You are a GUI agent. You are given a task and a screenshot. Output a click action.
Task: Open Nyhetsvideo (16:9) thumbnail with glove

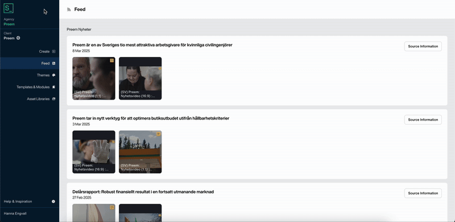coord(94,152)
